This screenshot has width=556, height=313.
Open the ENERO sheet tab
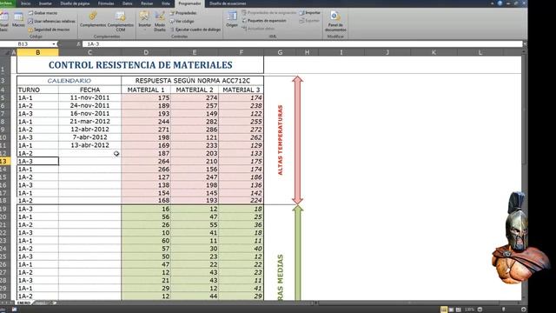tap(23, 303)
